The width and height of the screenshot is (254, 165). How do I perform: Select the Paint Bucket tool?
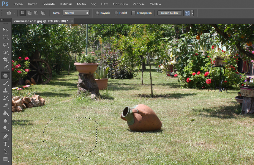point(5,113)
